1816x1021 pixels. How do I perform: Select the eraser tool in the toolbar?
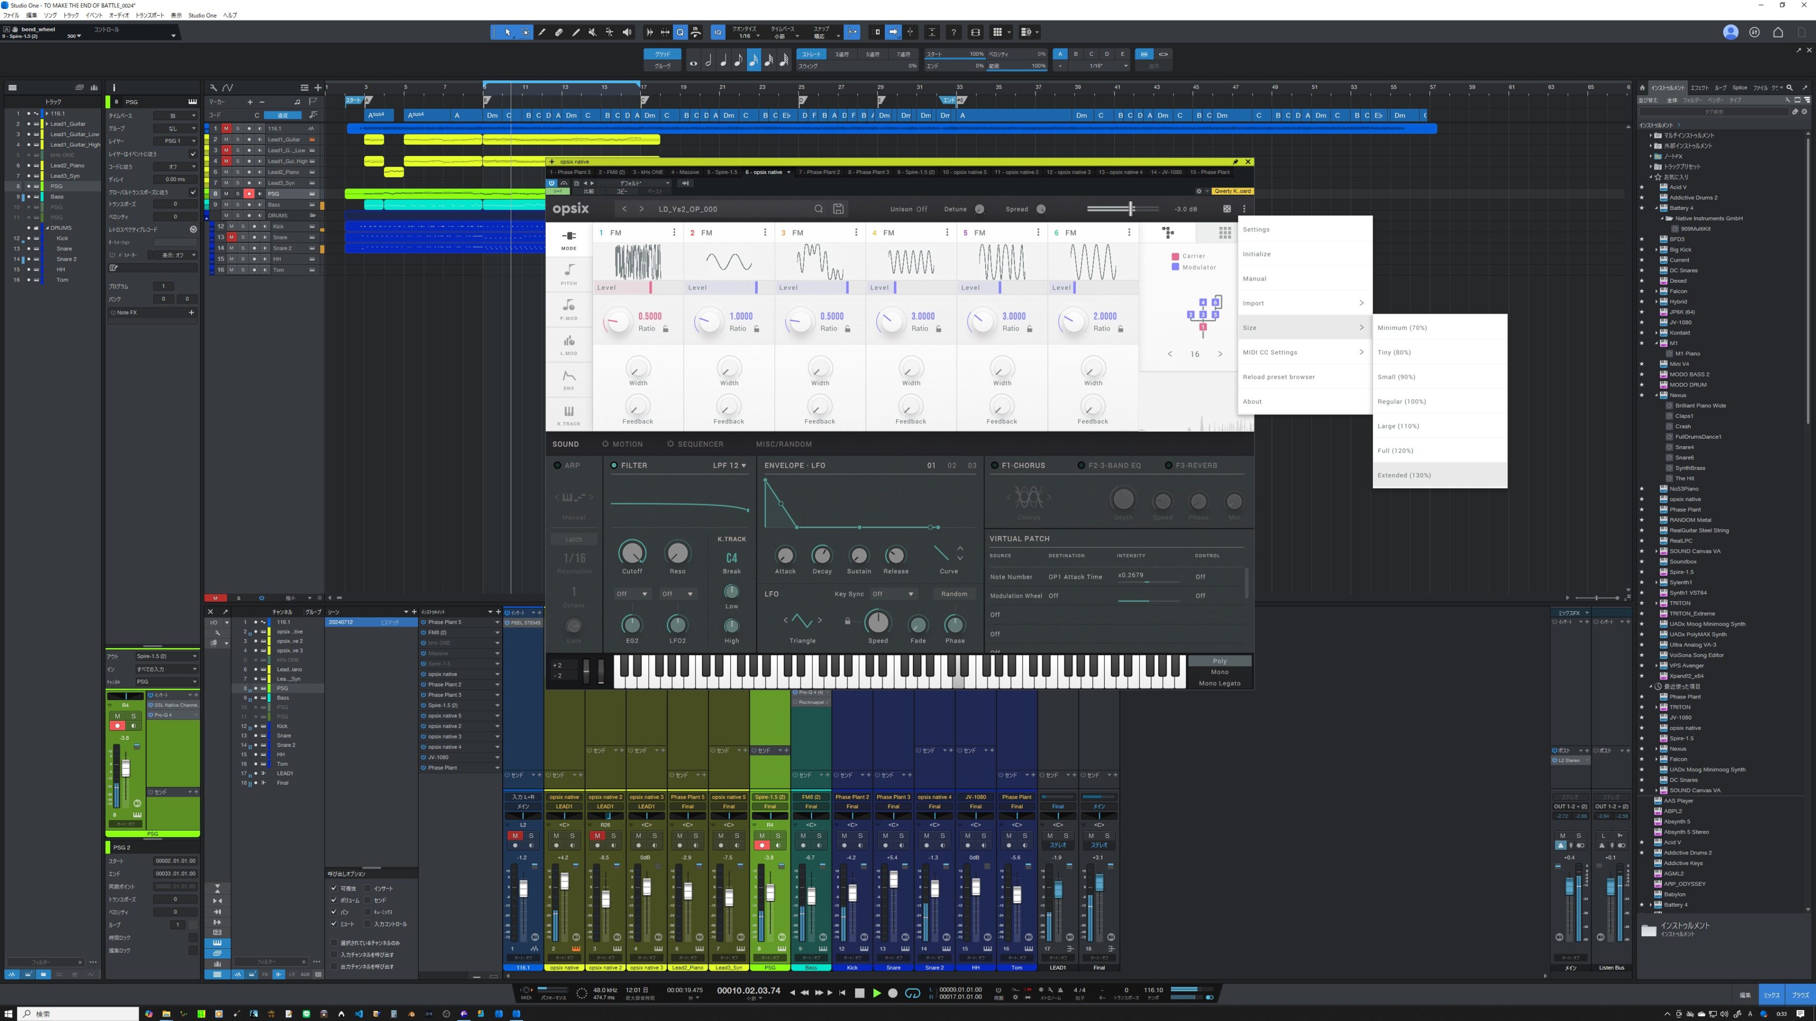(559, 32)
